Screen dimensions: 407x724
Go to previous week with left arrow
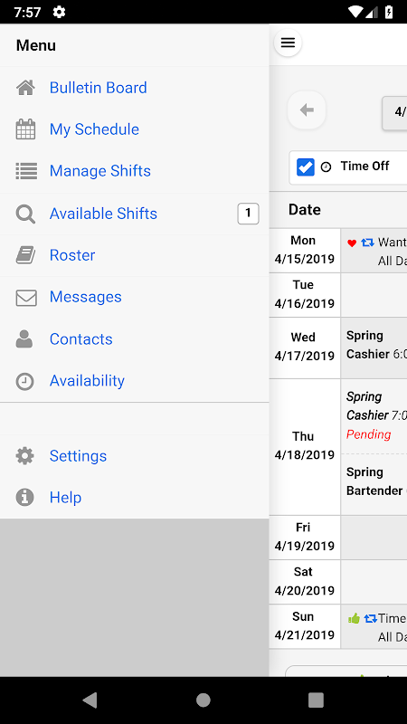pos(307,110)
